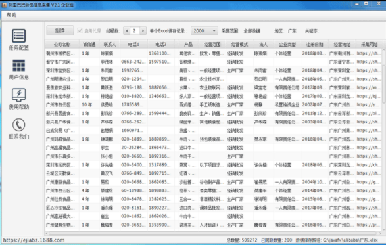Decrease thread count with left stepper arrow
Viewport: 386px width, 245px height.
pyautogui.click(x=127, y=31)
